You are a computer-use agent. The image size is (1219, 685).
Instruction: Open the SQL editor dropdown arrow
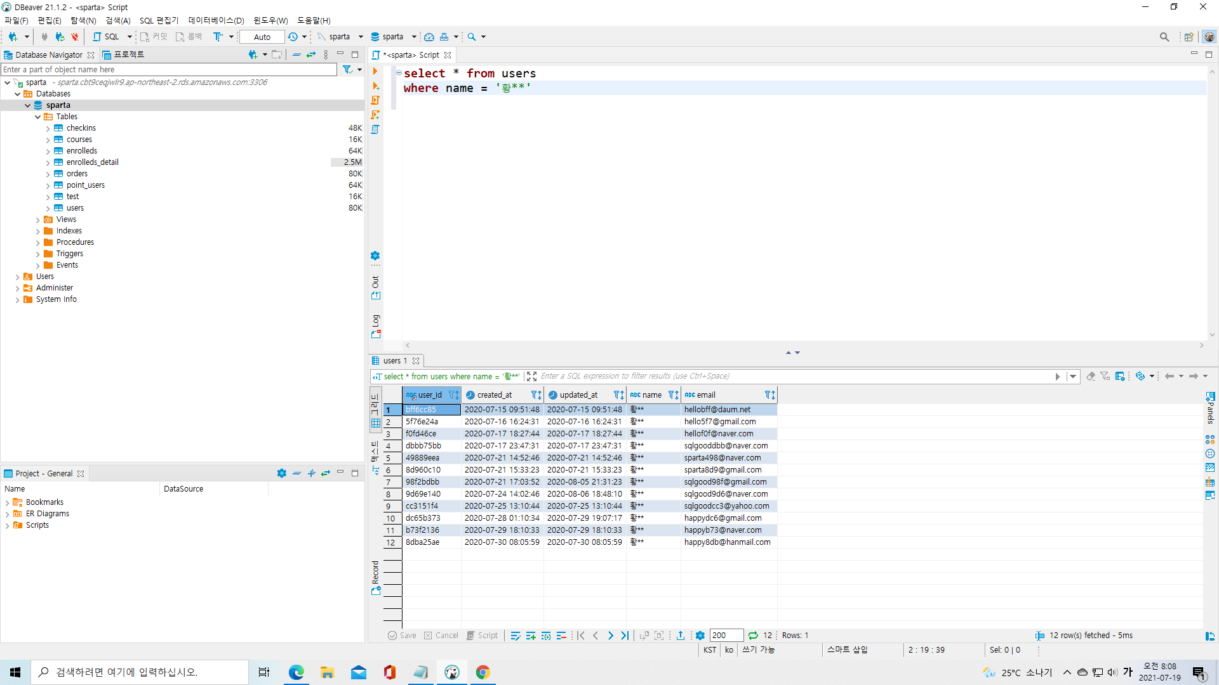point(130,37)
